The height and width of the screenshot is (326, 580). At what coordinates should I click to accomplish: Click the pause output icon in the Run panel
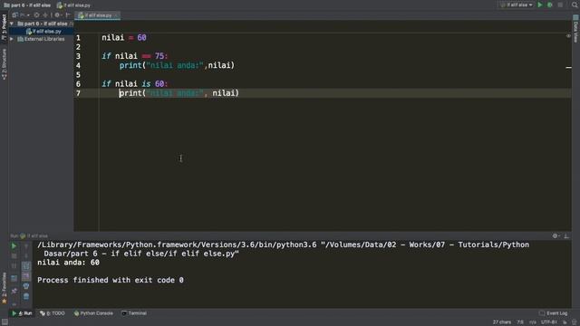[14, 265]
